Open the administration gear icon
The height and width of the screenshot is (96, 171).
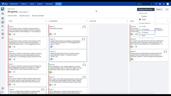[164, 4]
